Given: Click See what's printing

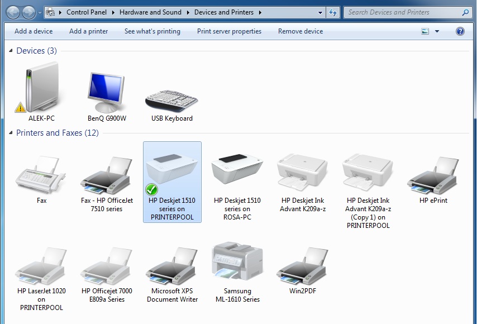Looking at the screenshot, I should click(x=152, y=31).
